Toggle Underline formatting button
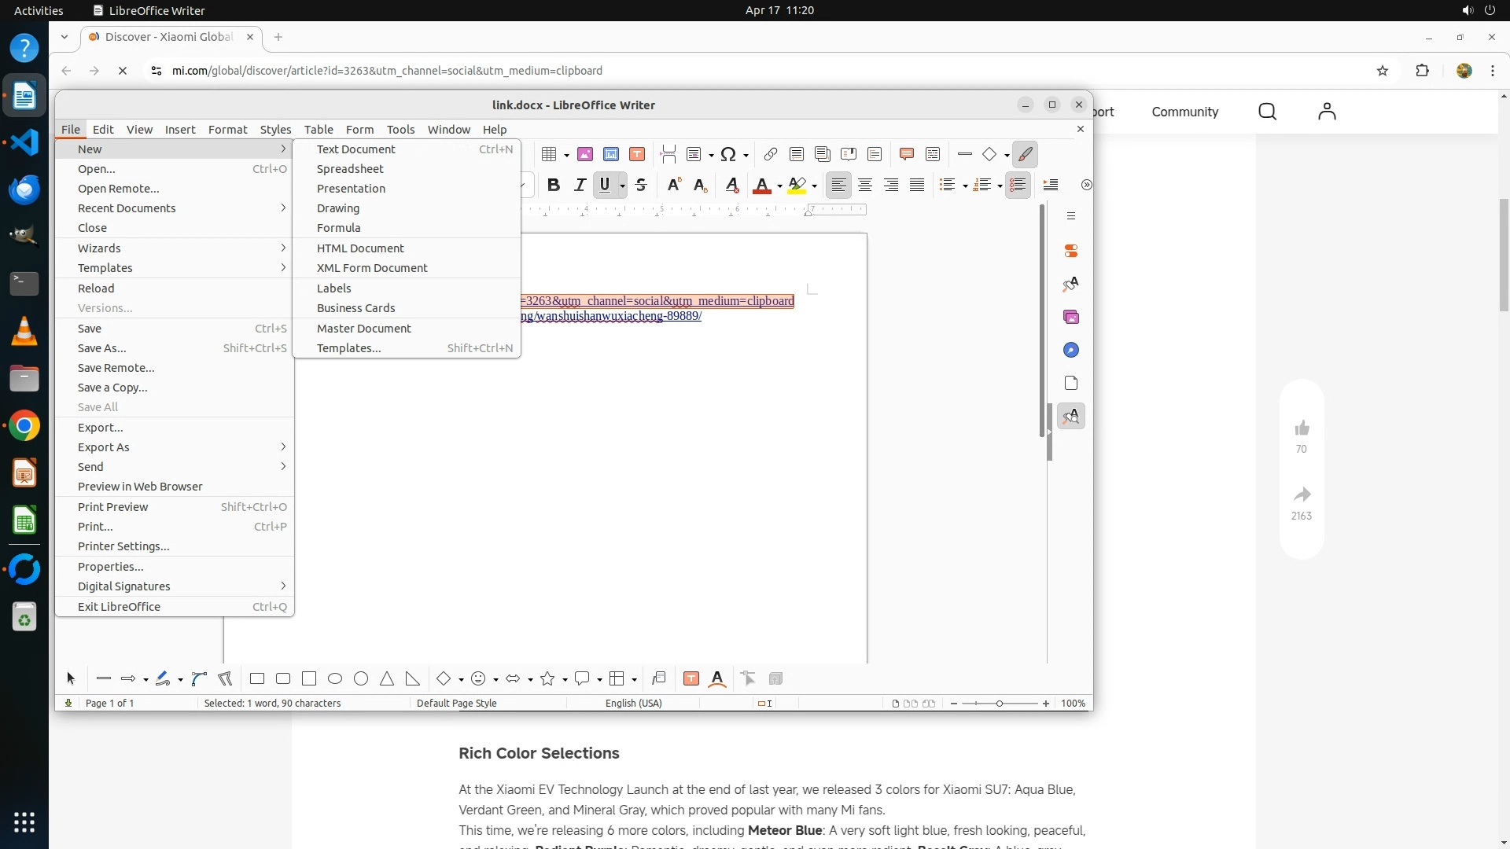 pos(604,186)
